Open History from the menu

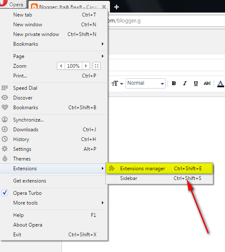(x=54, y=139)
